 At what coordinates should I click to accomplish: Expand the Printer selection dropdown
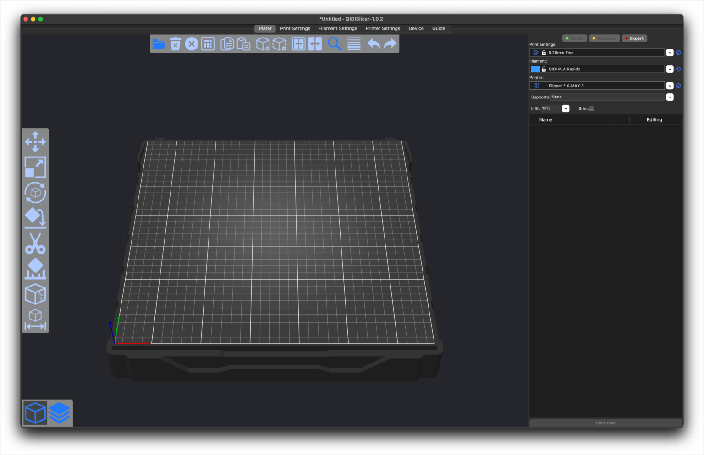670,85
